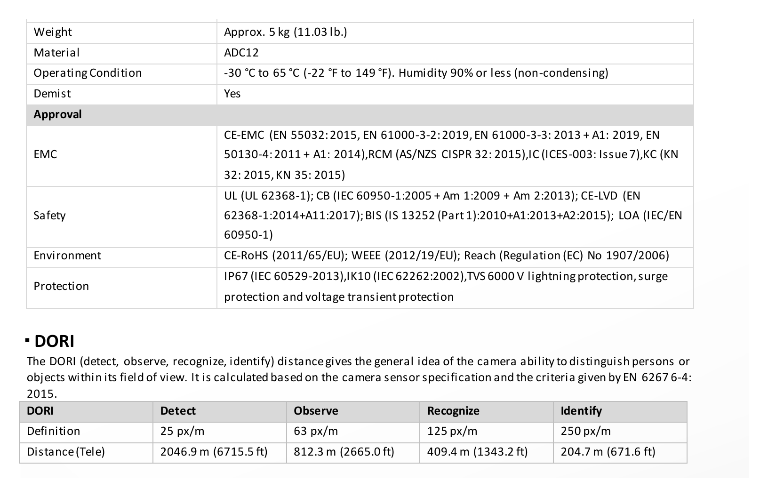
Task: Click the Observe column header
Action: [x=316, y=411]
